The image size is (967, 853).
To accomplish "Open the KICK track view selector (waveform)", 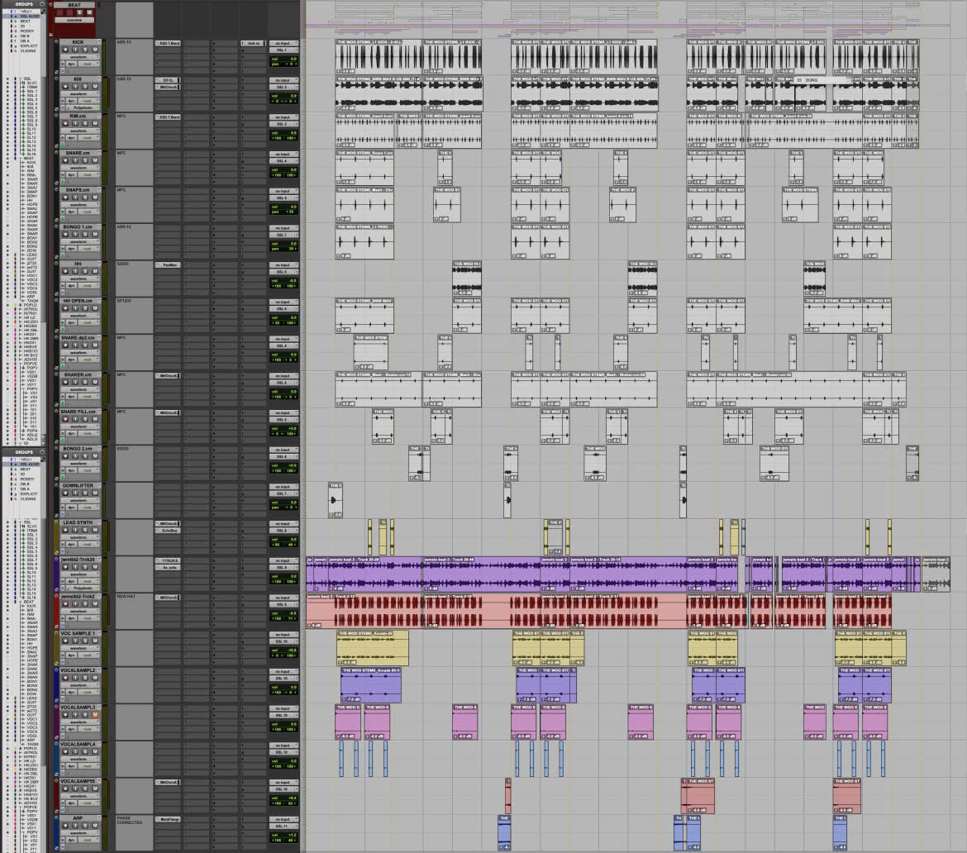I will pyautogui.click(x=79, y=57).
